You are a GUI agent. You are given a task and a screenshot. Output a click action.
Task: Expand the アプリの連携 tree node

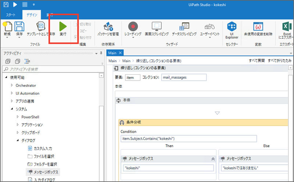(x=12, y=101)
